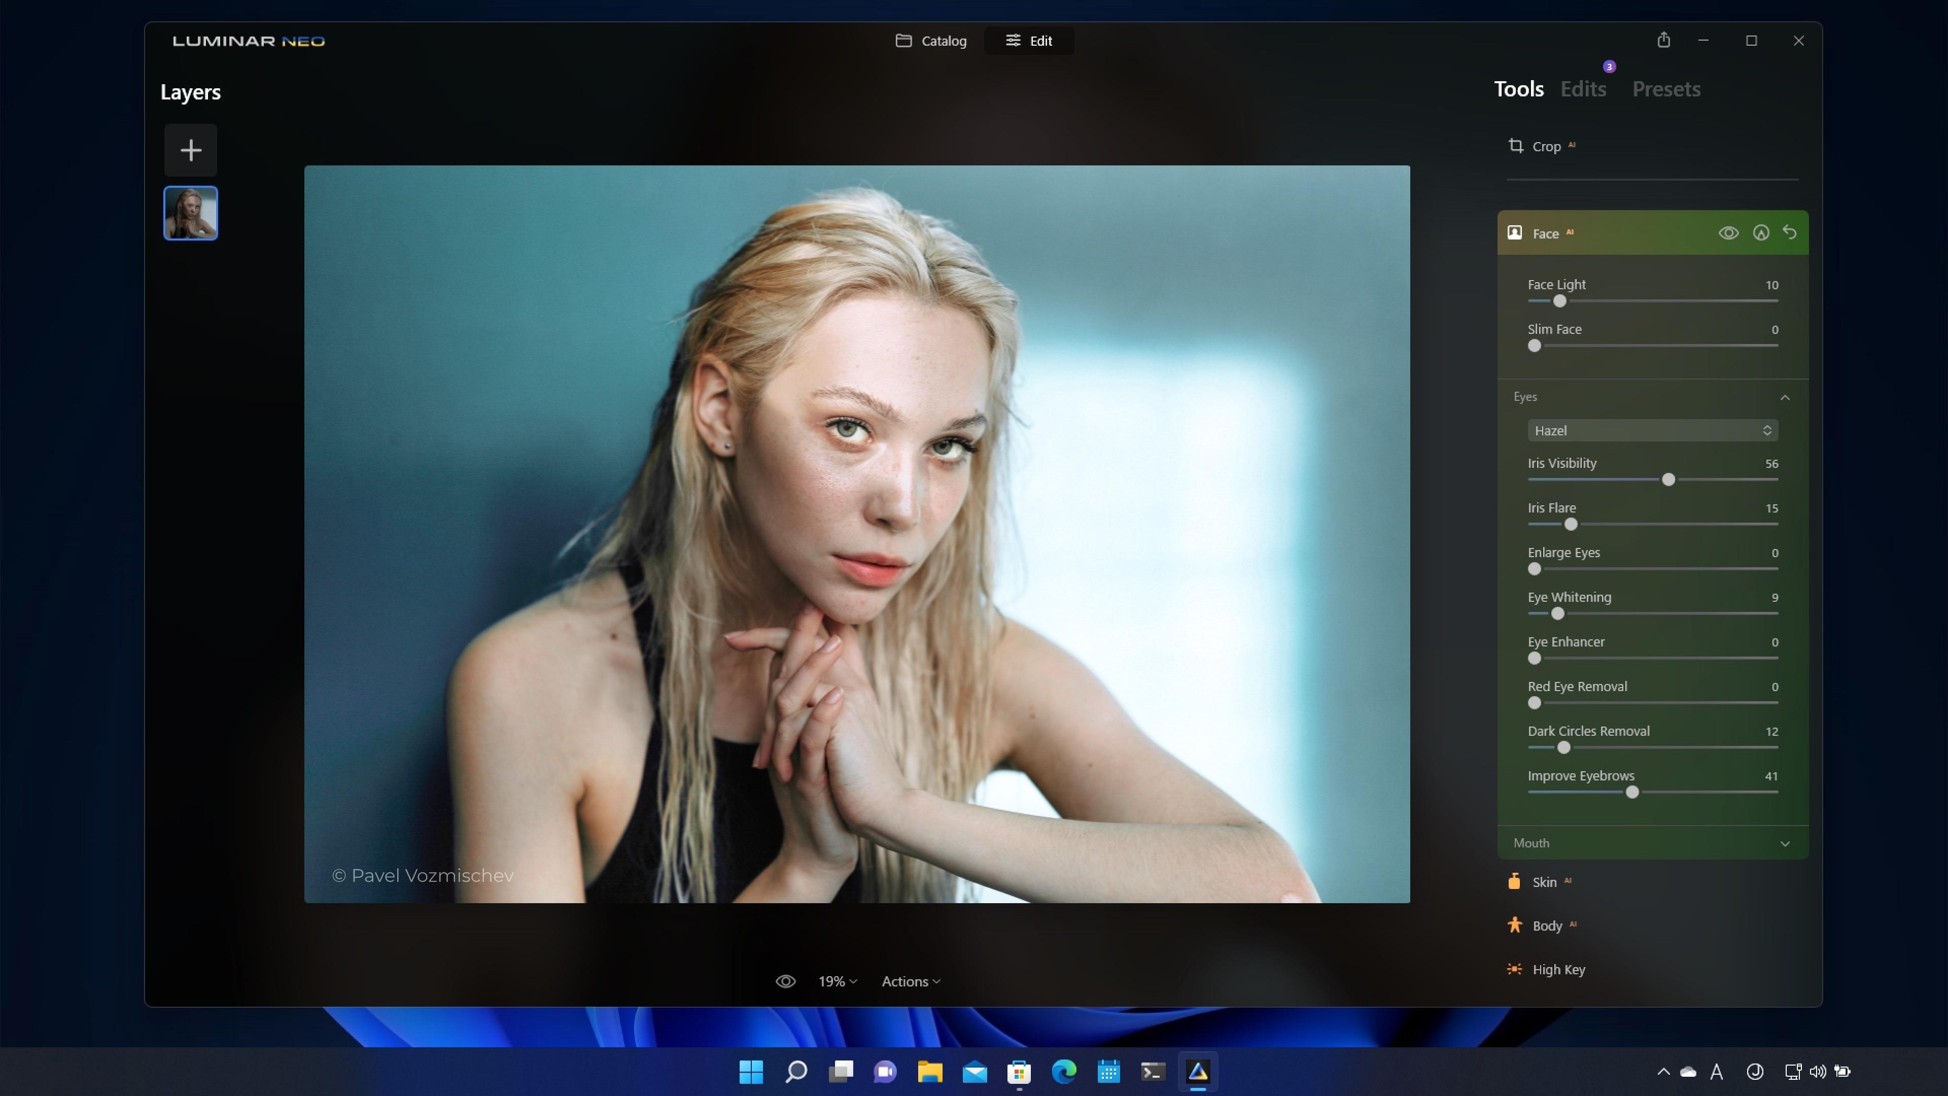Viewport: 1948px width, 1096px height.
Task: Switch to the Catalog tab
Action: tap(932, 40)
